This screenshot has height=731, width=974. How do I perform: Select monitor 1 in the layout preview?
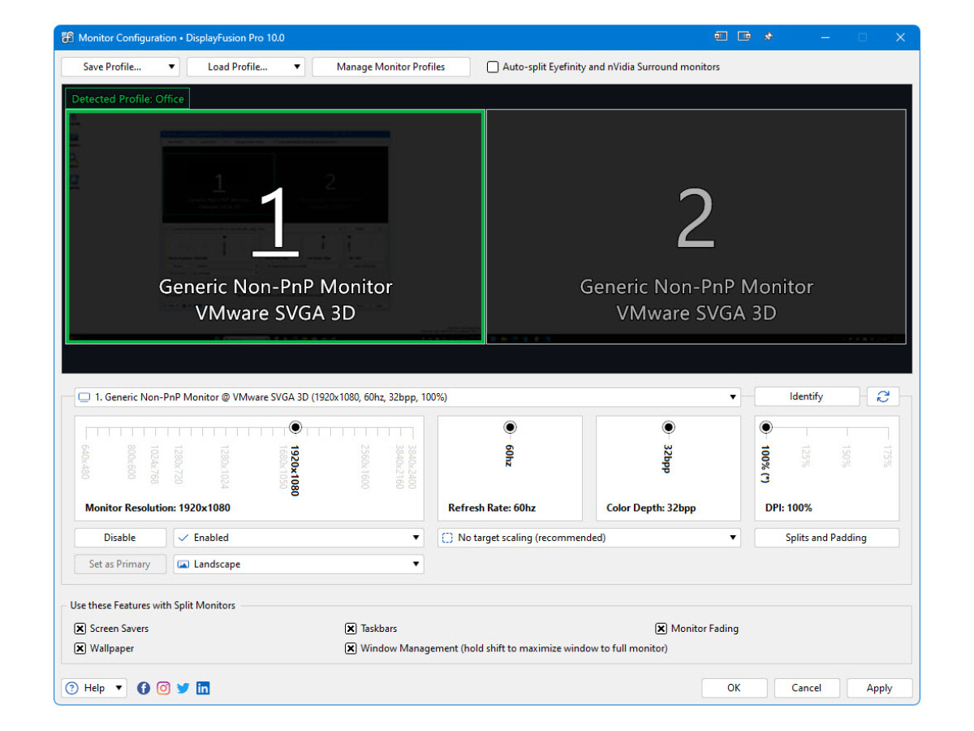(275, 227)
